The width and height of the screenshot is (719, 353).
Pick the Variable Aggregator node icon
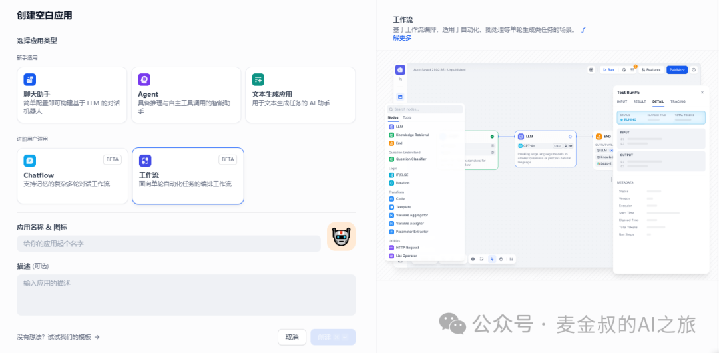tap(391, 215)
